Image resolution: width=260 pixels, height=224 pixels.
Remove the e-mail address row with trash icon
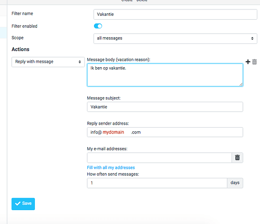pyautogui.click(x=237, y=158)
